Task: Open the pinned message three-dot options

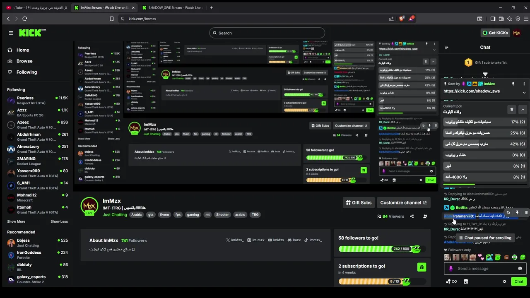Action: [x=524, y=84]
